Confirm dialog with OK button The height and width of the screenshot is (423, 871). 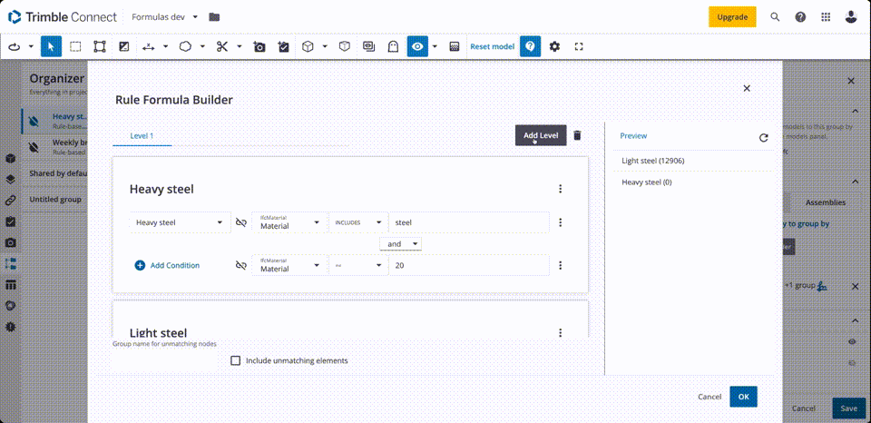(743, 397)
